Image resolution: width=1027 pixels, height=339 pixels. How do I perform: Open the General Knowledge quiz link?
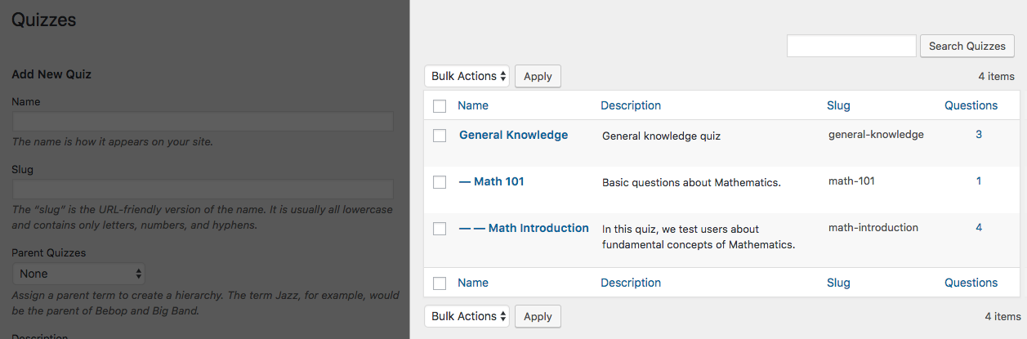[513, 135]
